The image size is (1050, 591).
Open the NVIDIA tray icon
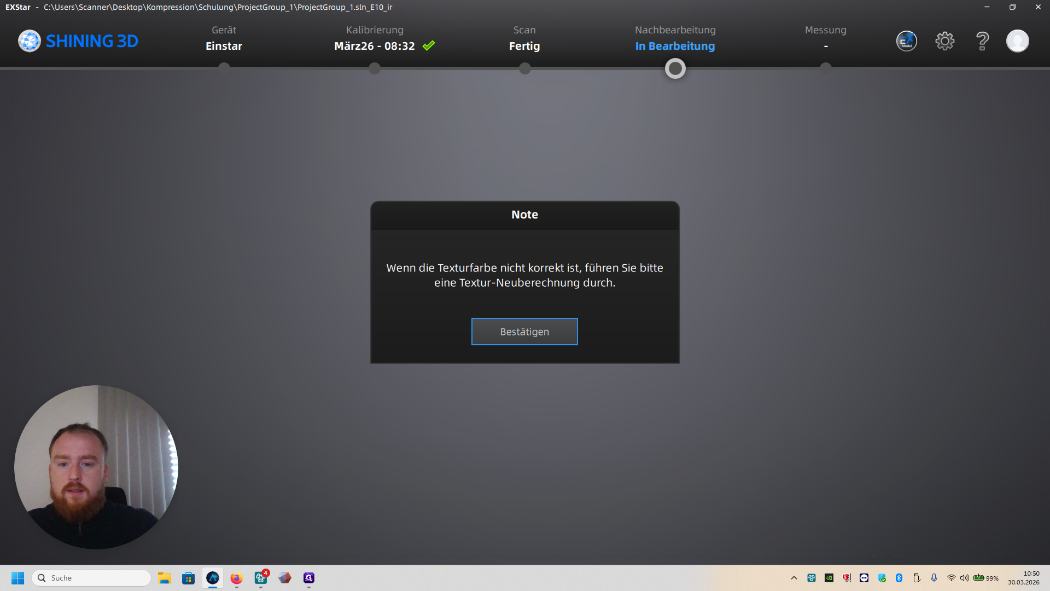829,578
